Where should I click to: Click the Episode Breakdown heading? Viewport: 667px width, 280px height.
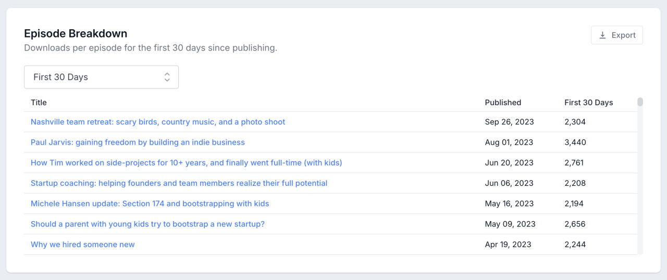click(x=76, y=33)
